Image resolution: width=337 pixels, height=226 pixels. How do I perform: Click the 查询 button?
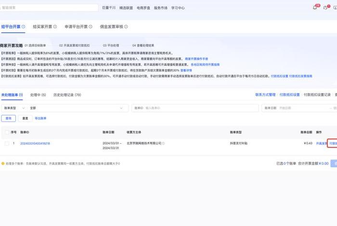coord(8,118)
